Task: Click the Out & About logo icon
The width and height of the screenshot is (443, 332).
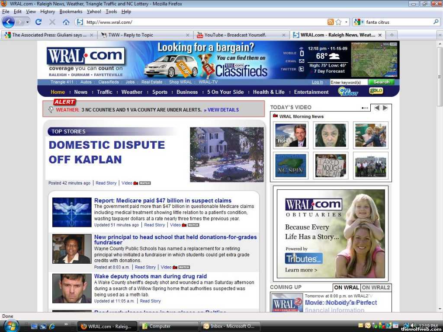Action: (348, 92)
